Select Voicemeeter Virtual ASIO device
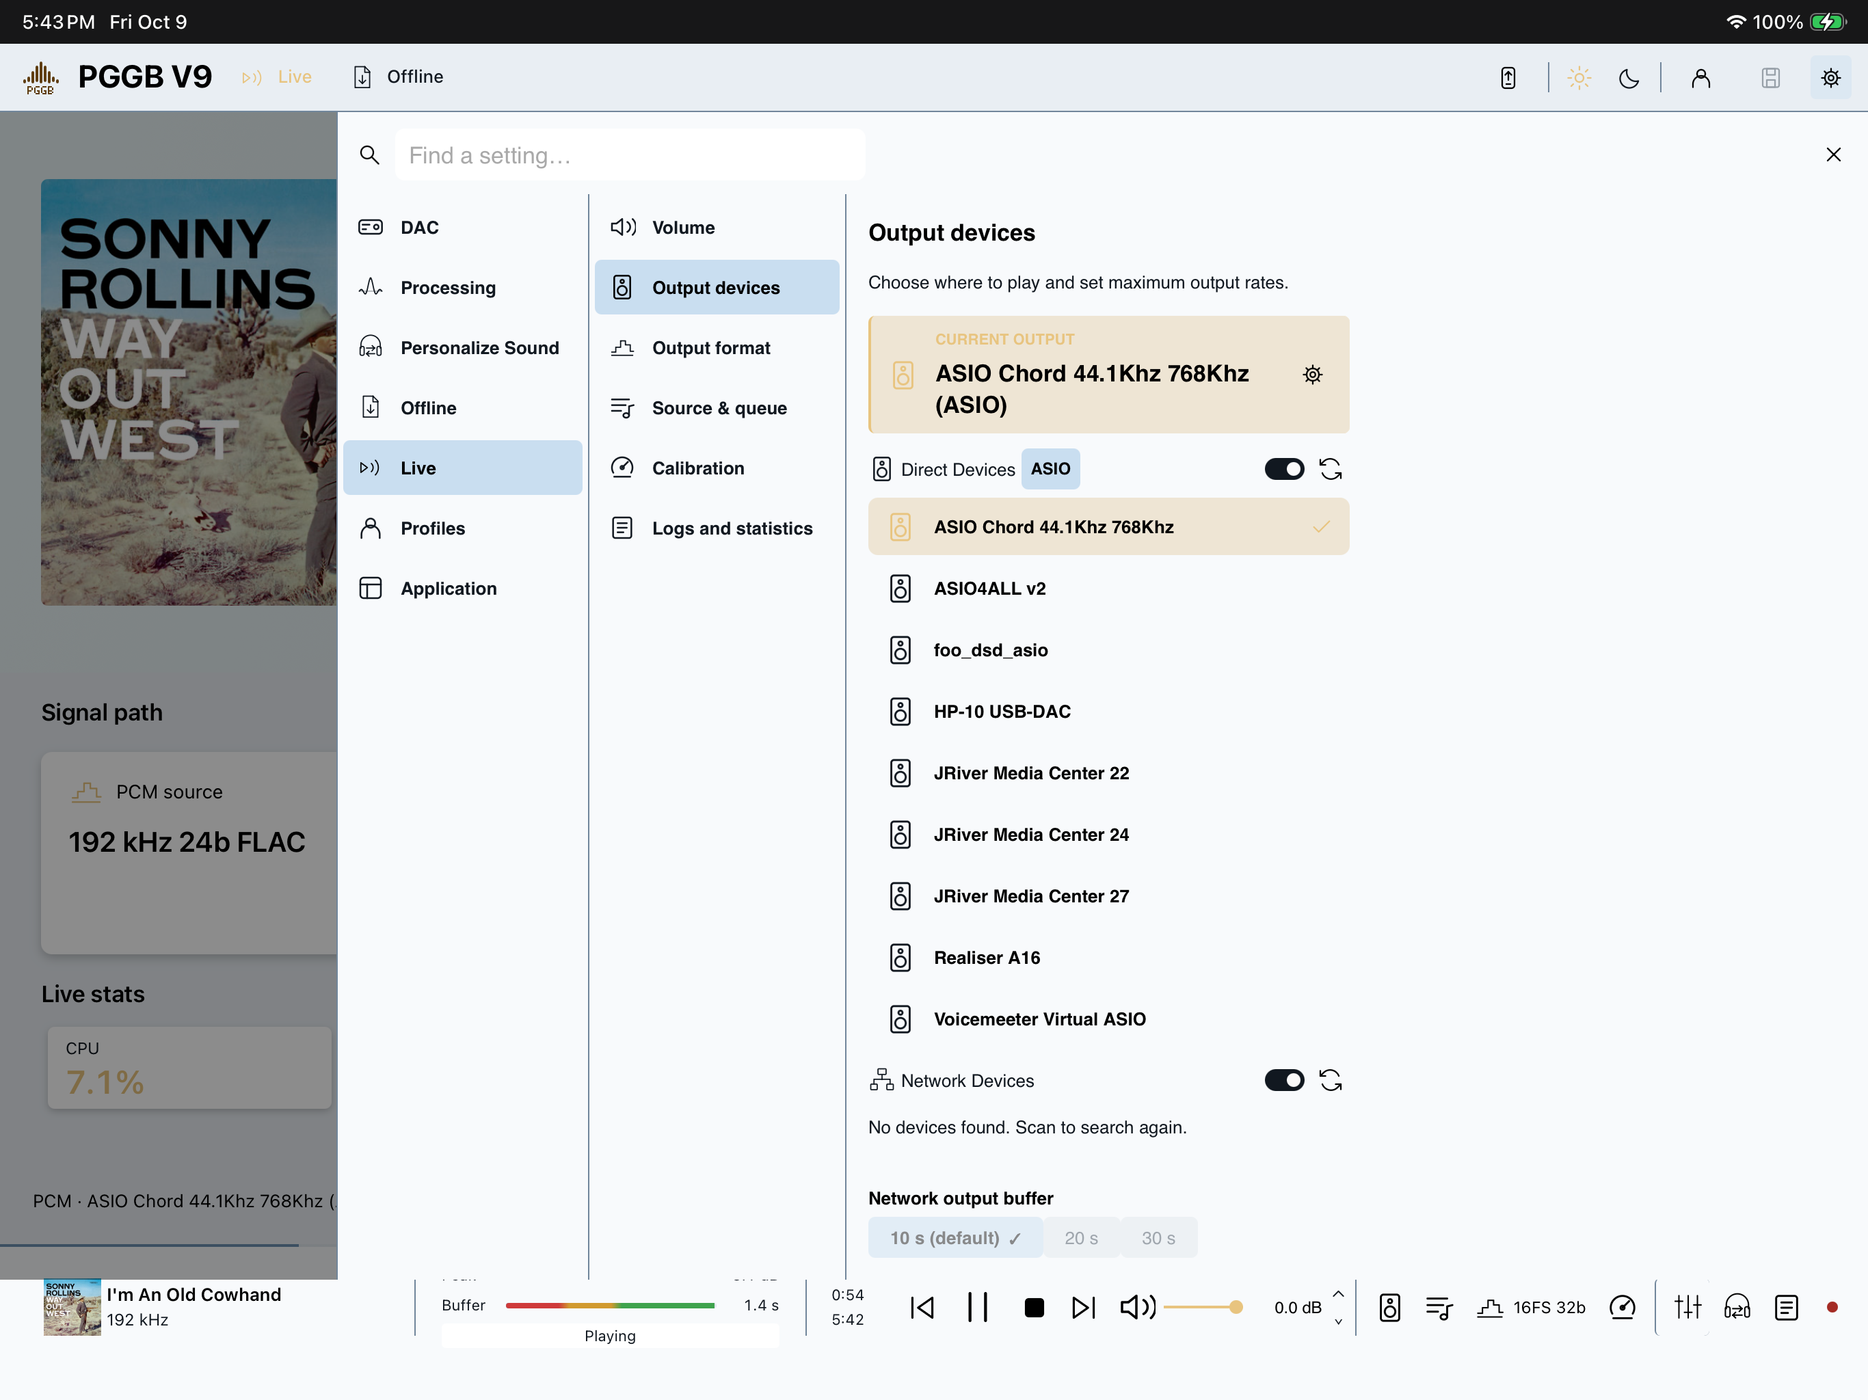This screenshot has width=1868, height=1400. pyautogui.click(x=1109, y=1019)
